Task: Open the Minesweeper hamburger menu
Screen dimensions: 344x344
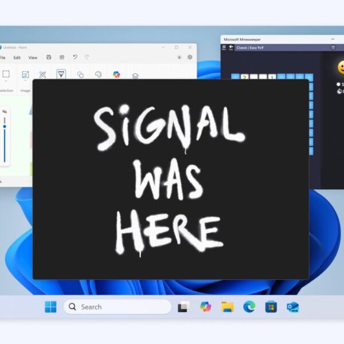Action: (224, 48)
